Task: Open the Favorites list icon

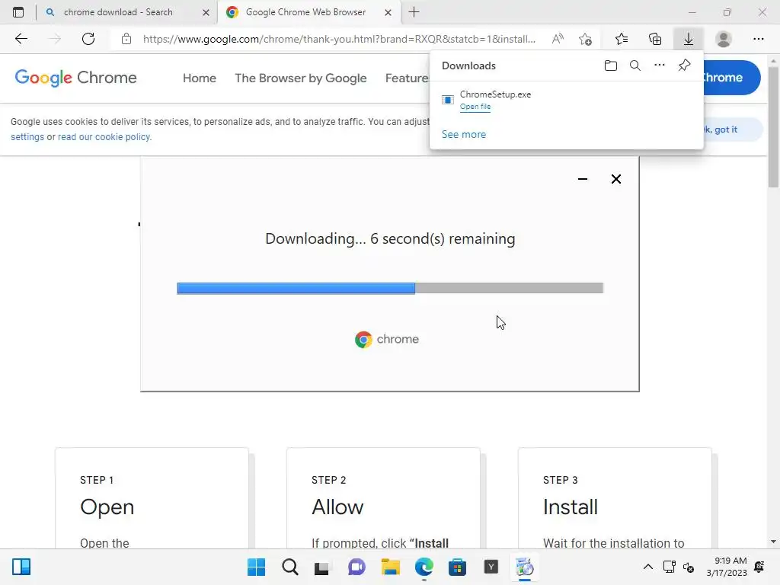Action: click(622, 39)
